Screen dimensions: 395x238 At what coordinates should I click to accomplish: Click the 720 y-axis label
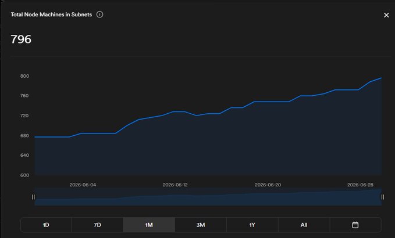(24, 116)
